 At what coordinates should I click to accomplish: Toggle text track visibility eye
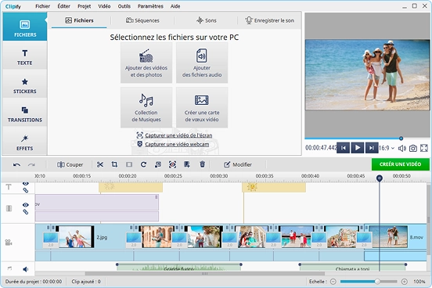pos(26,184)
